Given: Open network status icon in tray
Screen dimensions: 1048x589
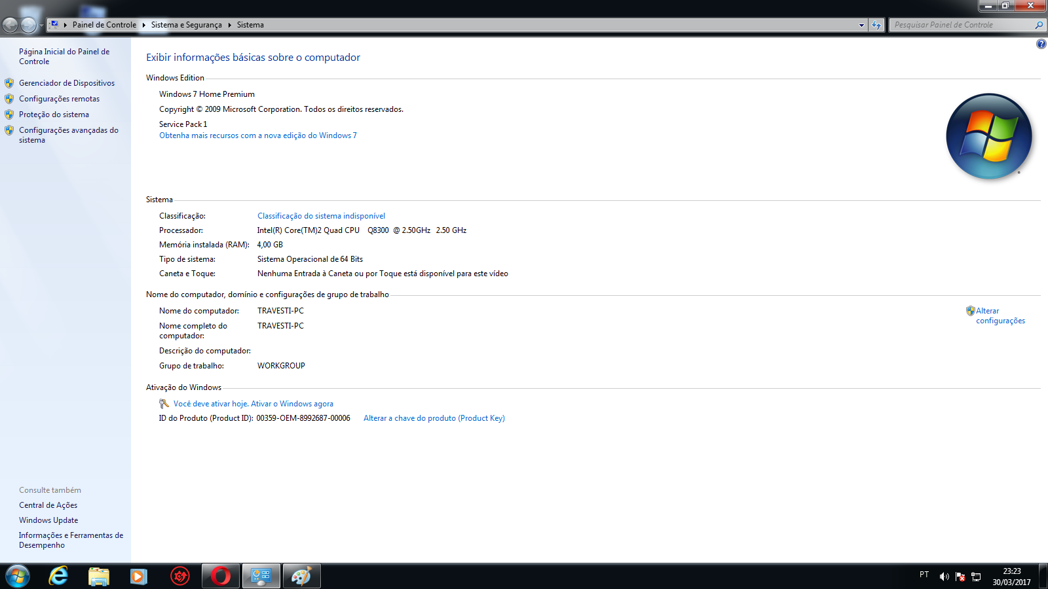Looking at the screenshot, I should pyautogui.click(x=976, y=577).
